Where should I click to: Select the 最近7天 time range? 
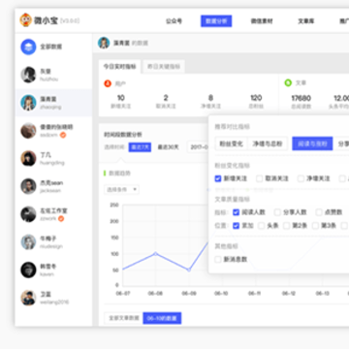click(x=140, y=147)
